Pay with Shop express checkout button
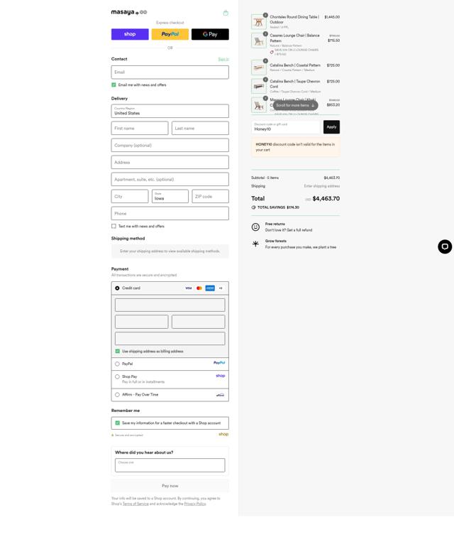The height and width of the screenshot is (537, 454). coord(130,34)
